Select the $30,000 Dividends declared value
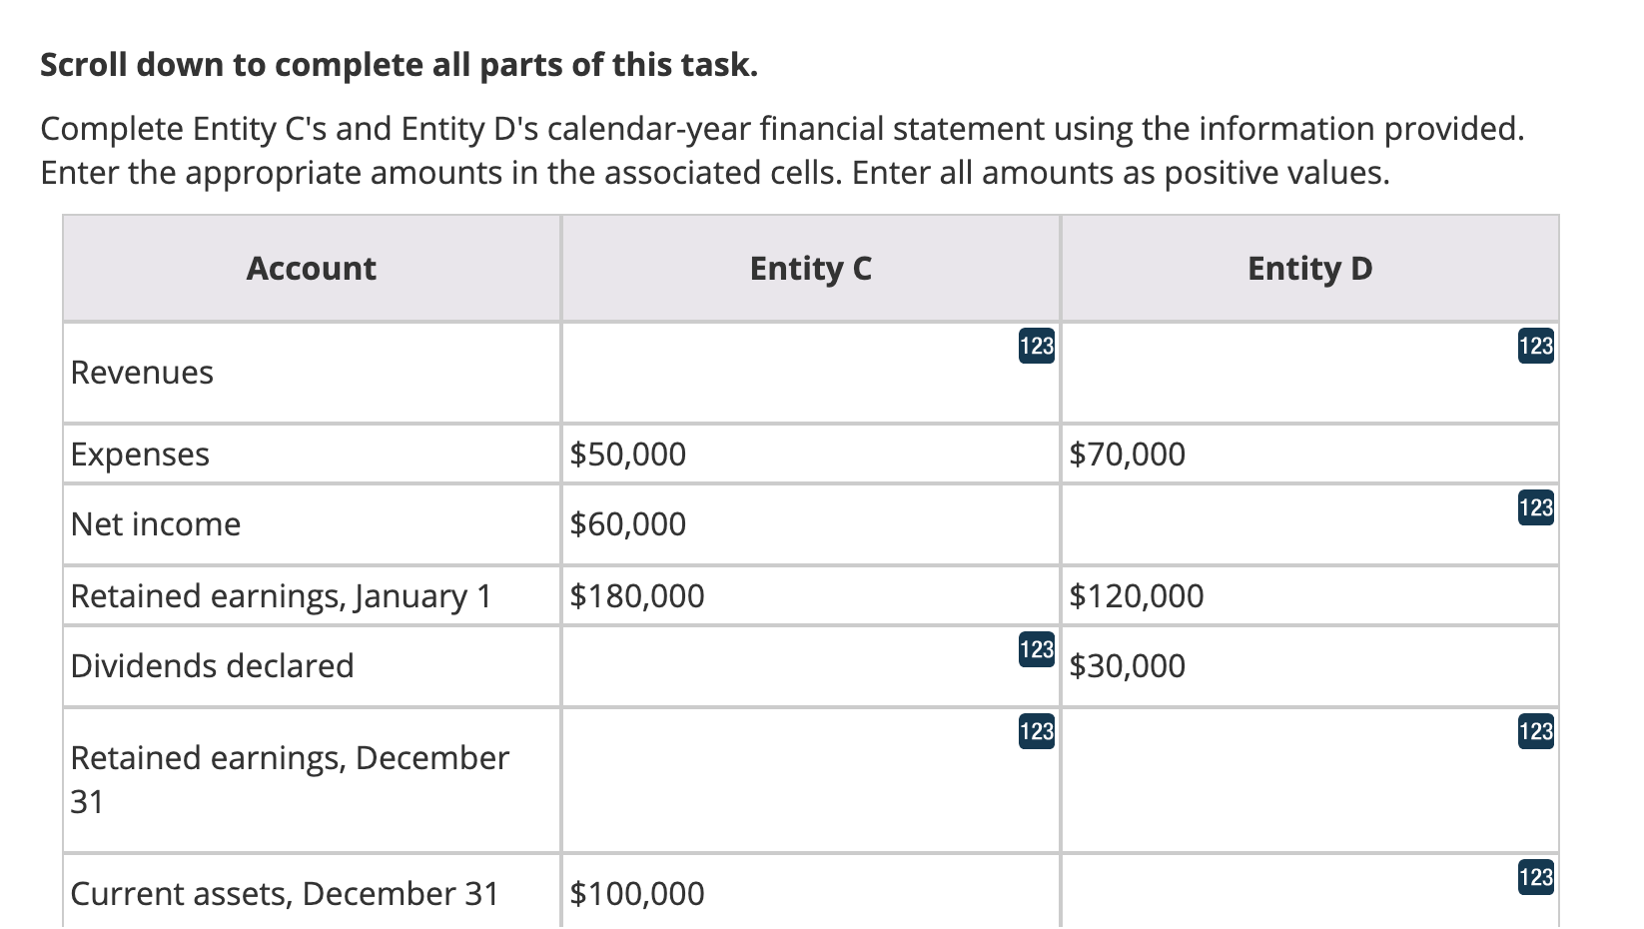This screenshot has width=1644, height=929. (x=1128, y=665)
